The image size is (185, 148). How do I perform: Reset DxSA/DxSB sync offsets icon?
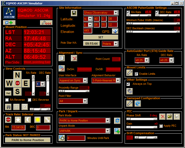[x=62, y=68]
